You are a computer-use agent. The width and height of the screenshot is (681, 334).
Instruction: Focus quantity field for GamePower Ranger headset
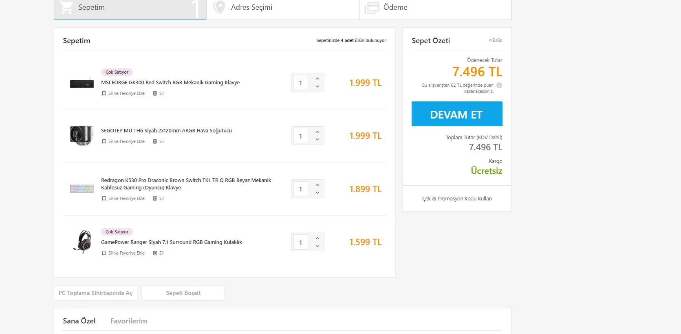click(x=301, y=242)
